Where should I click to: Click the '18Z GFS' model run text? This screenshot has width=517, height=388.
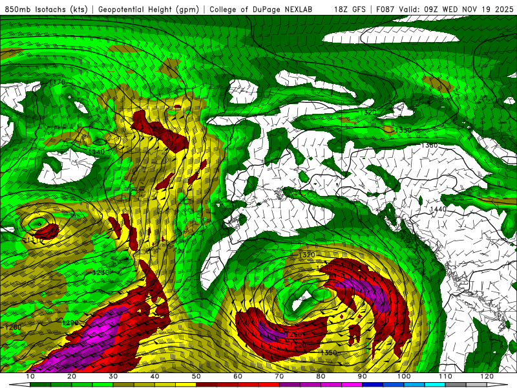tap(350, 9)
